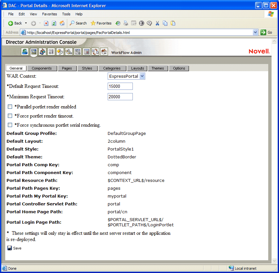Screen dimensions: 279x273
Task: Refresh the page with the green arrows icon
Action: coord(54,23)
